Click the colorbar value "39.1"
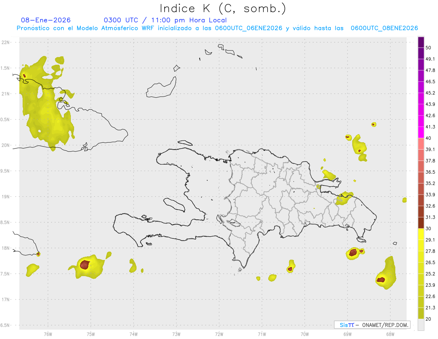438x339 pixels. pos(430,149)
